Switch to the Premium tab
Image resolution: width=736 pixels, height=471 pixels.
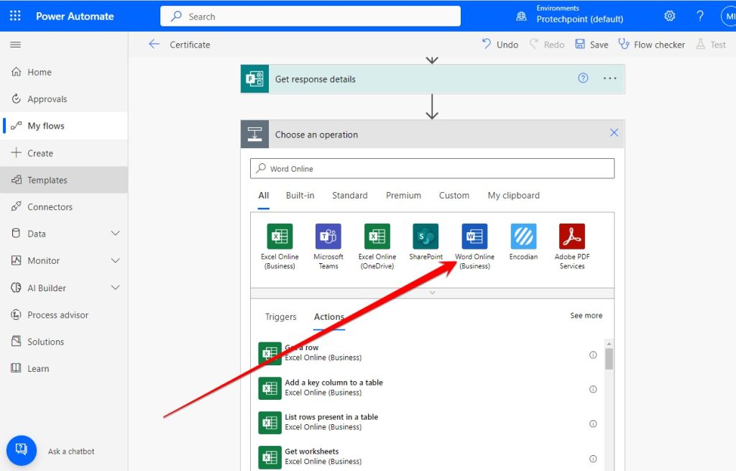(x=403, y=196)
